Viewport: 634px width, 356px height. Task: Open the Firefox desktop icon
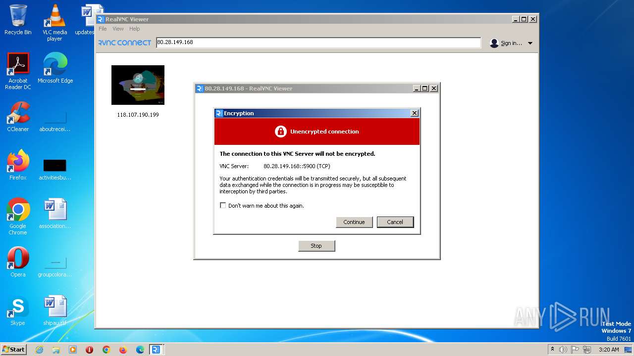(18, 165)
